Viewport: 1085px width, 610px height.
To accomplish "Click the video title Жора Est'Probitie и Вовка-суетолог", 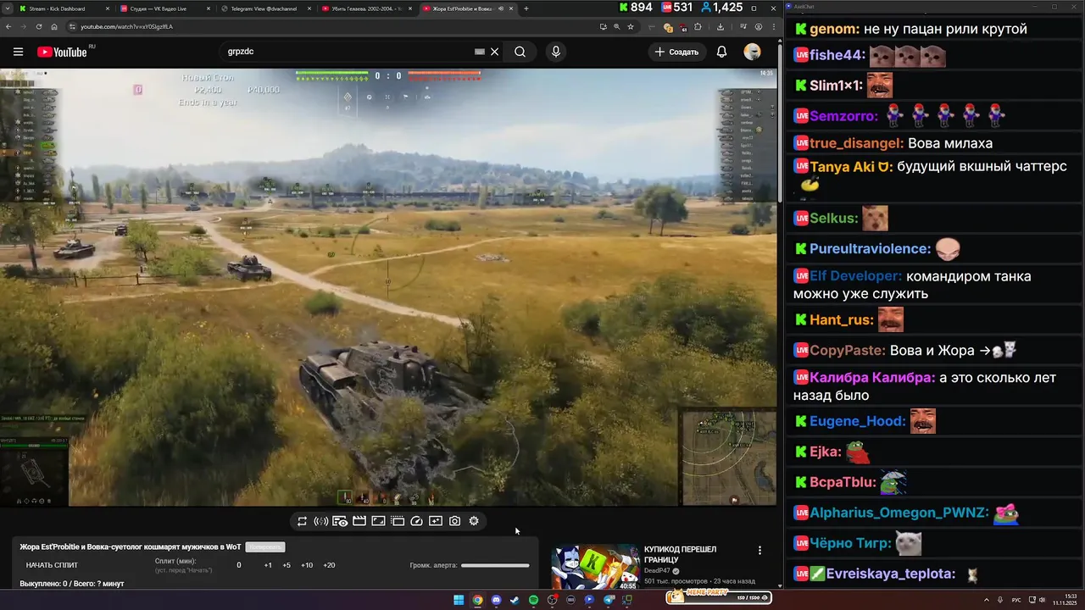I will pyautogui.click(x=131, y=547).
